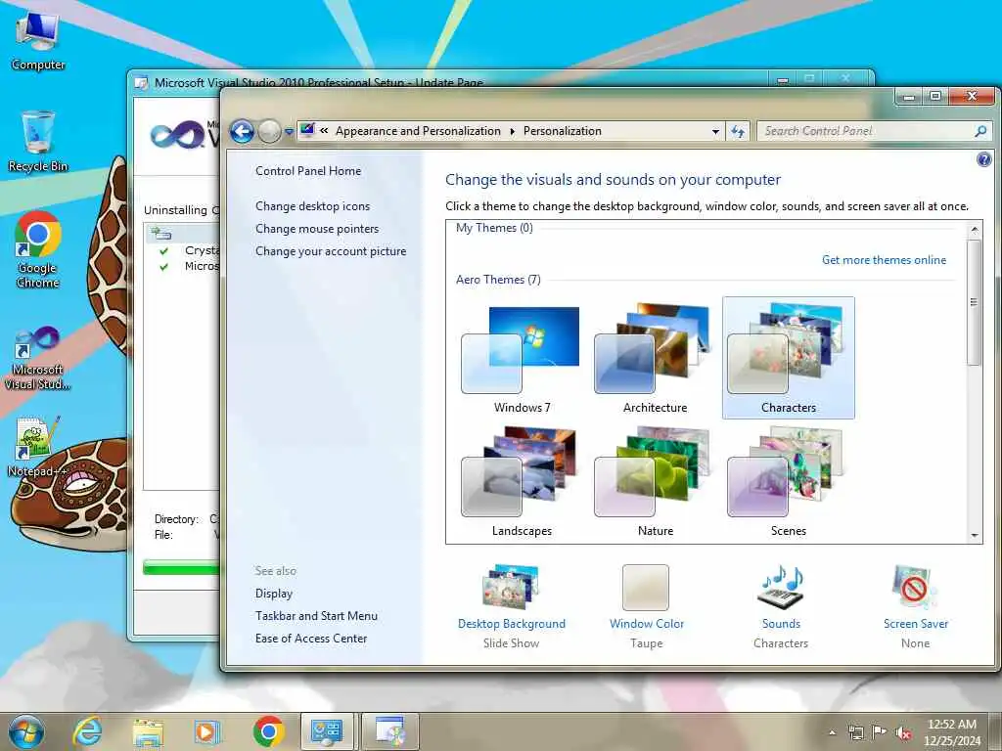The height and width of the screenshot is (751, 1002).
Task: Click the Forward arrow navigation button
Action: point(270,132)
